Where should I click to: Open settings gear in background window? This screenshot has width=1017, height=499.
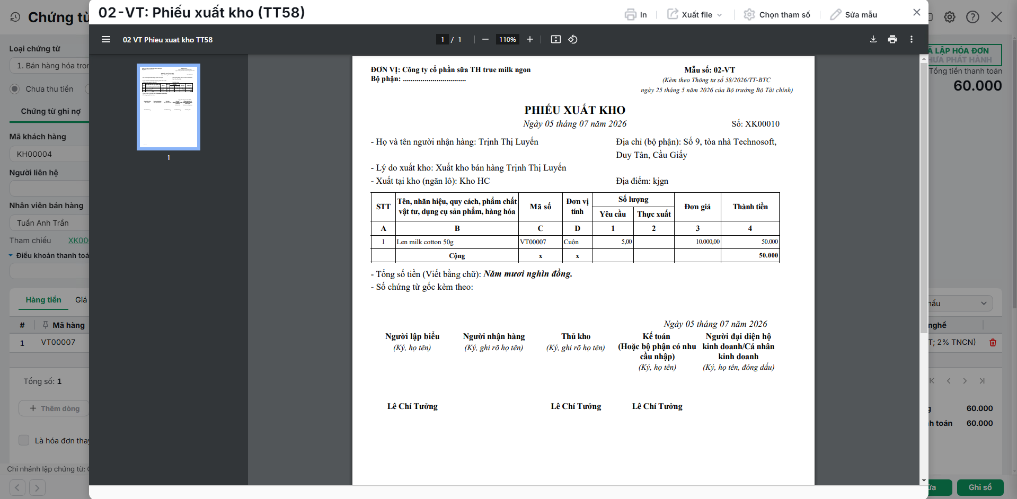(950, 17)
